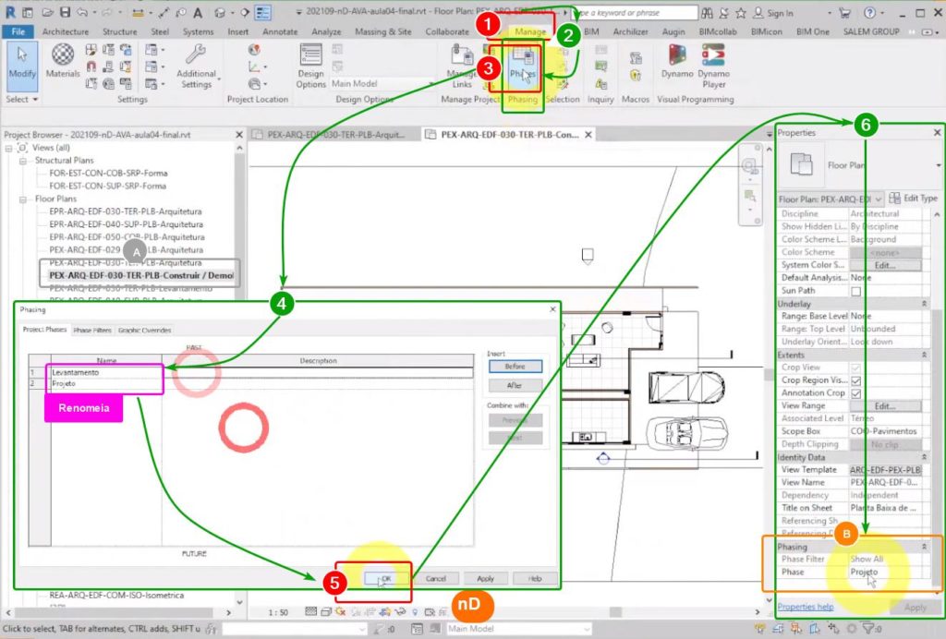Image resolution: width=946 pixels, height=639 pixels.
Task: Toggle the Sun Path checkbox
Action: click(855, 291)
